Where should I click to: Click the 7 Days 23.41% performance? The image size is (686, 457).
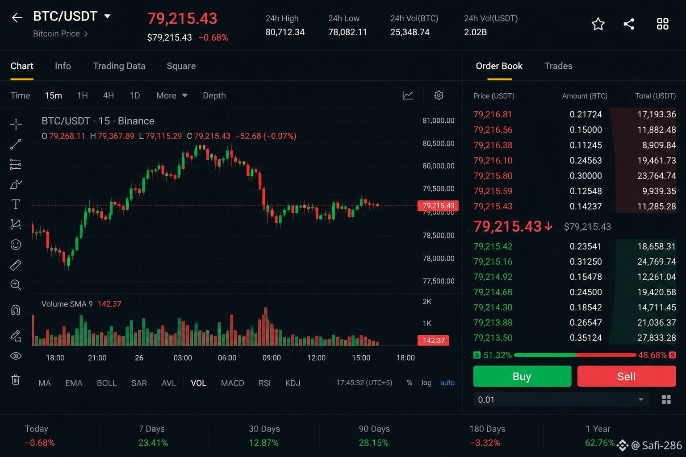[x=153, y=436]
